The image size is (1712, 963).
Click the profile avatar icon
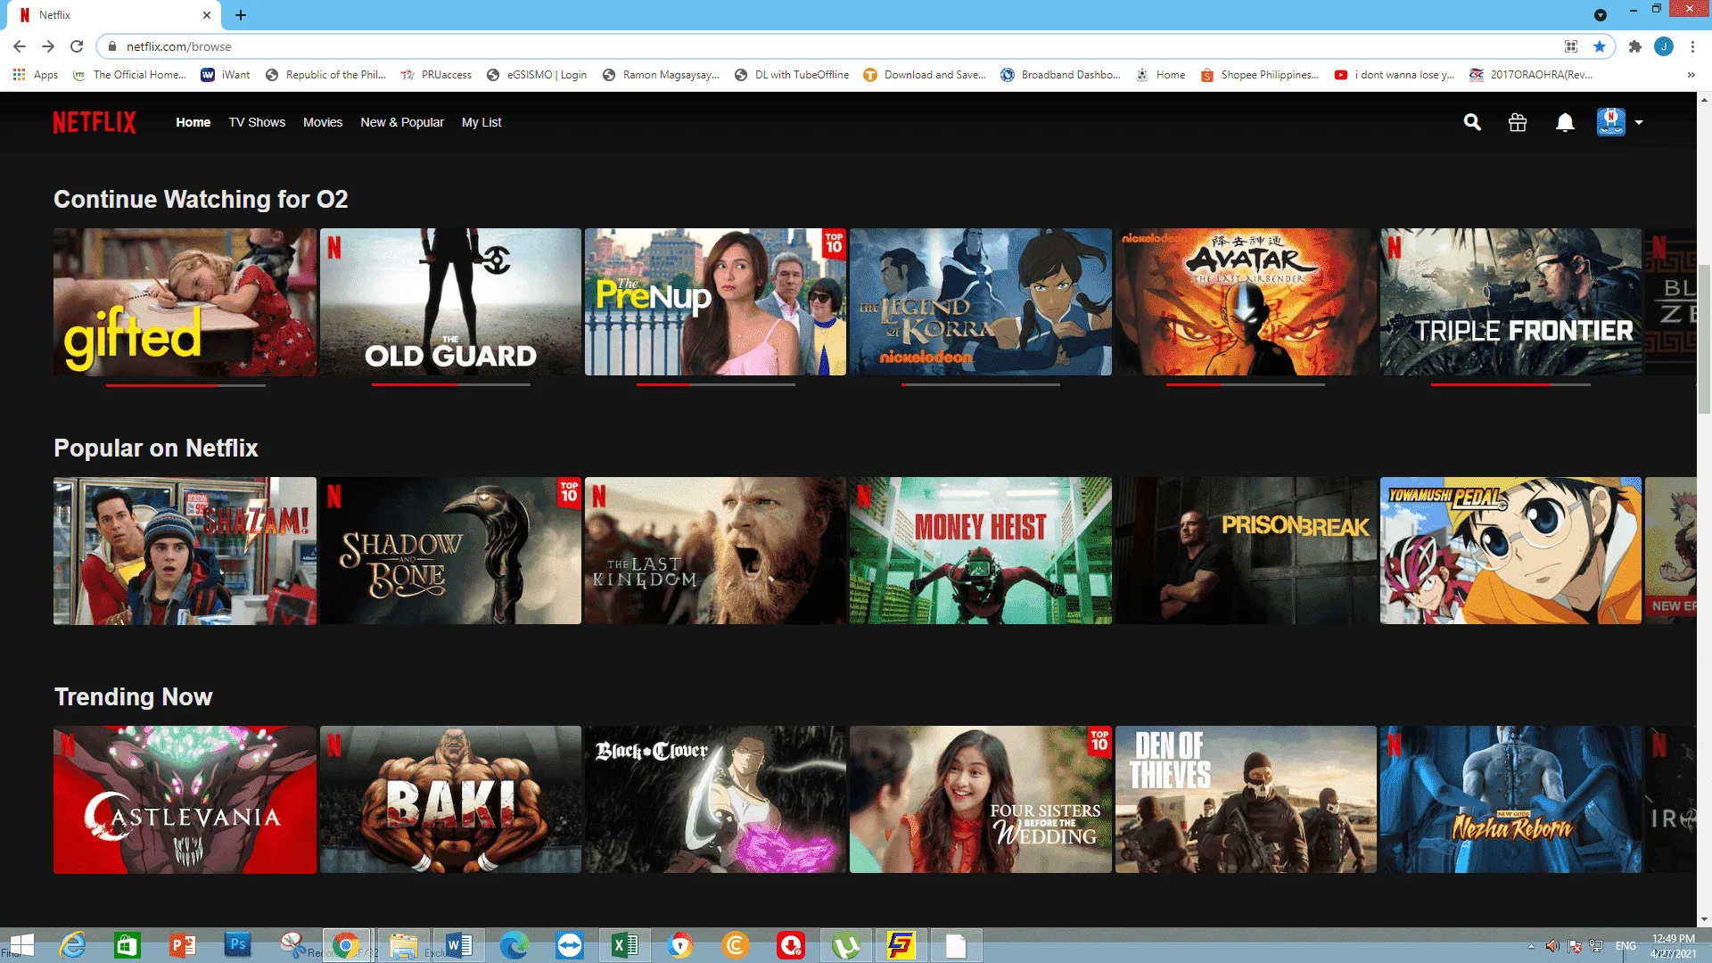pos(1611,122)
